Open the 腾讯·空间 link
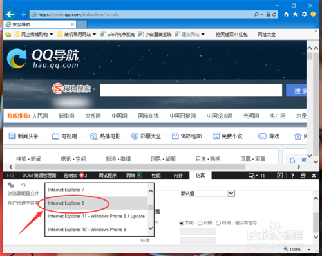 pyautogui.click(x=73, y=159)
